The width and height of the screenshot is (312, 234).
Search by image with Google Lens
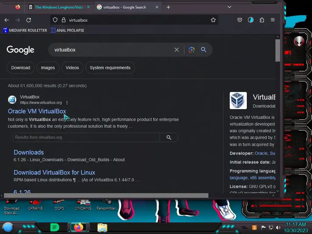(192, 50)
